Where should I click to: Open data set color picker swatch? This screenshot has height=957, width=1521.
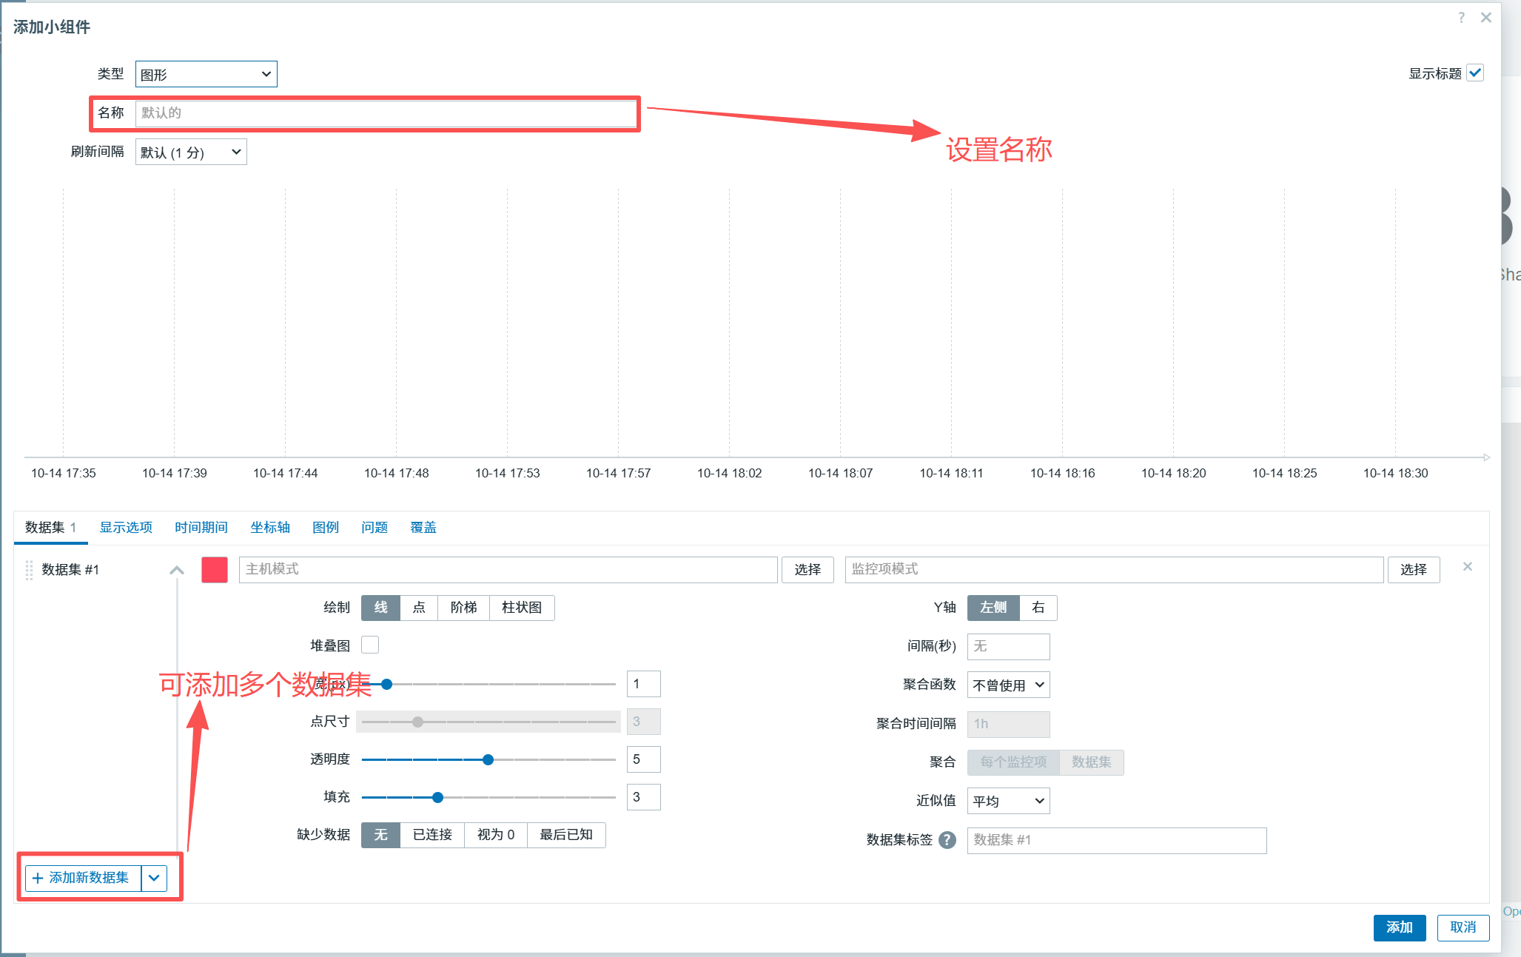point(215,570)
